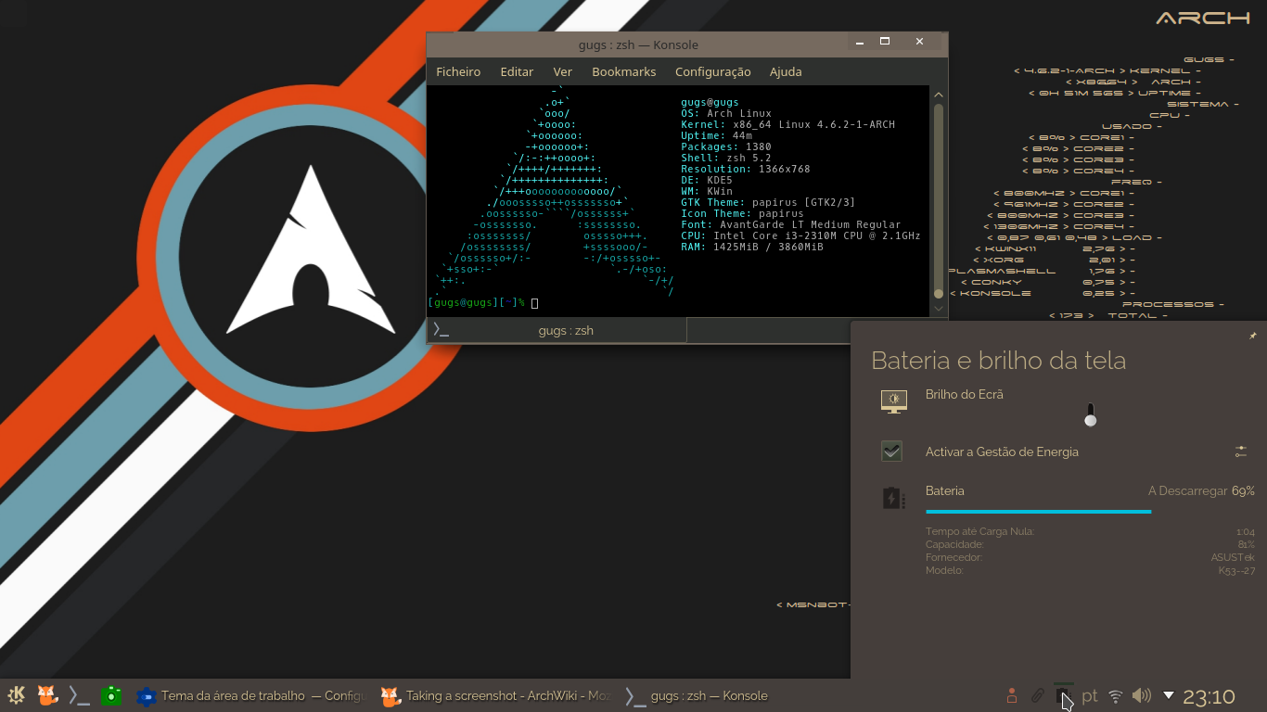Screen dimensions: 1267x712
Task: Click the 'Modelo:' label
Action: pyautogui.click(x=944, y=570)
